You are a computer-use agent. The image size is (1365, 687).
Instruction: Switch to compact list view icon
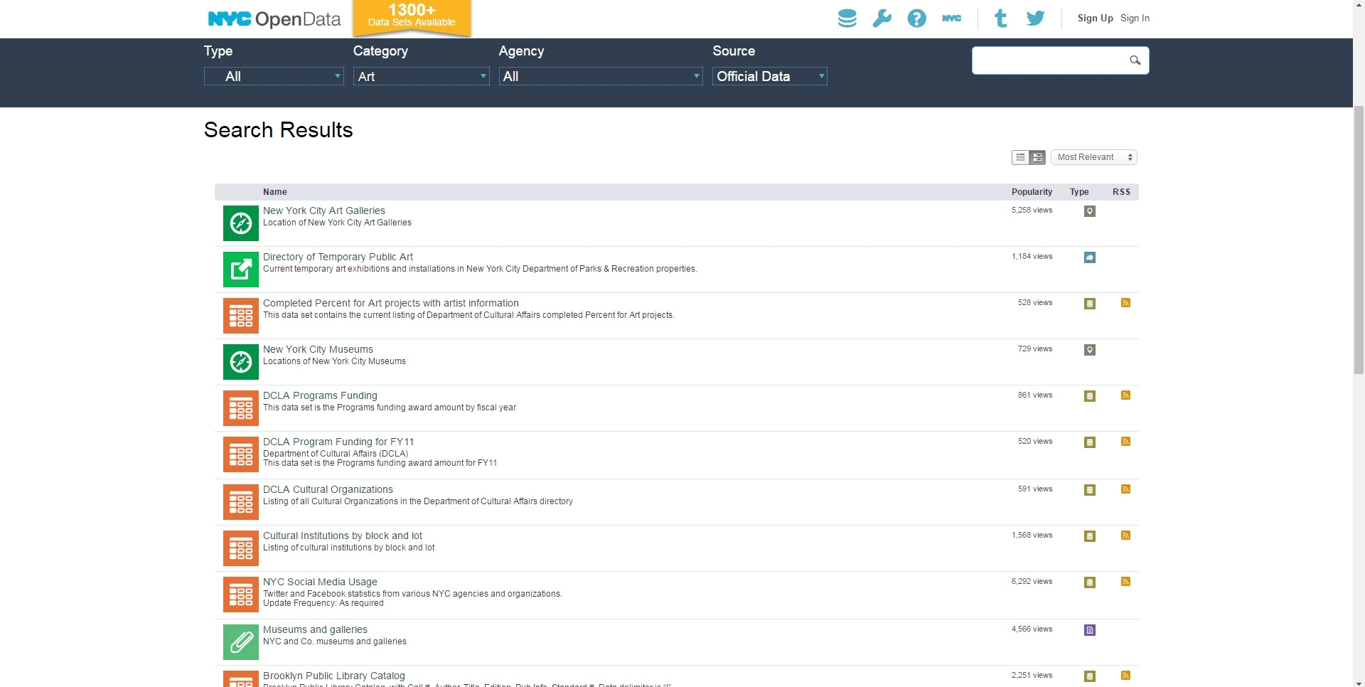1020,157
